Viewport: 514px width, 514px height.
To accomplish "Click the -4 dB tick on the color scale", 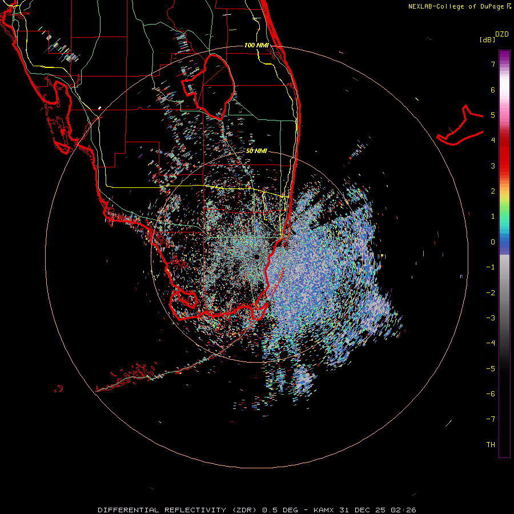I will [x=491, y=343].
